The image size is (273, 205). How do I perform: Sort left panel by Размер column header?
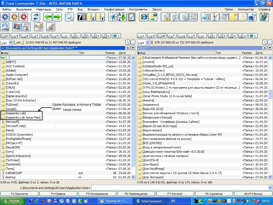click(x=111, y=53)
